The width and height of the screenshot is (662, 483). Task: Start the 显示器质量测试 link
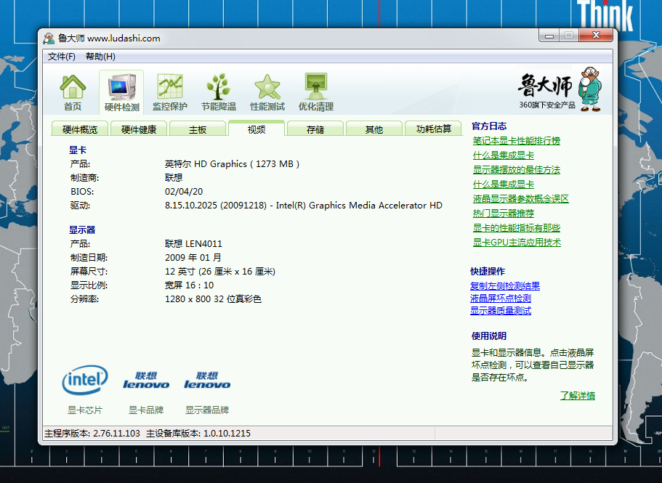coord(501,311)
